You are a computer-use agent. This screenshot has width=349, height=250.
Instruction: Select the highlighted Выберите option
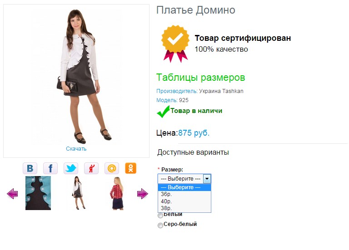click(x=184, y=187)
